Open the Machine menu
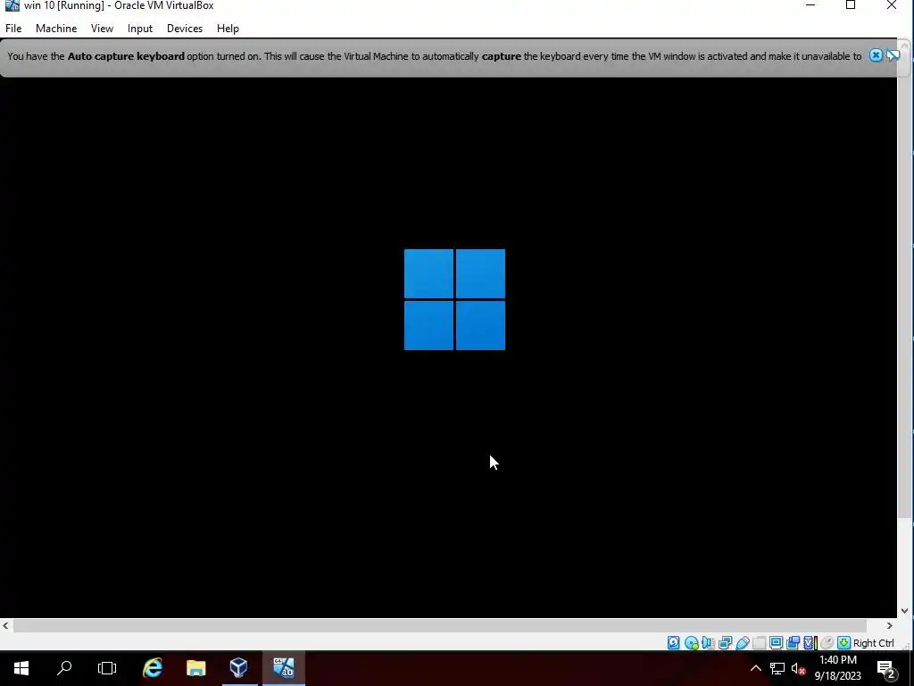This screenshot has height=686, width=914. (x=56, y=28)
